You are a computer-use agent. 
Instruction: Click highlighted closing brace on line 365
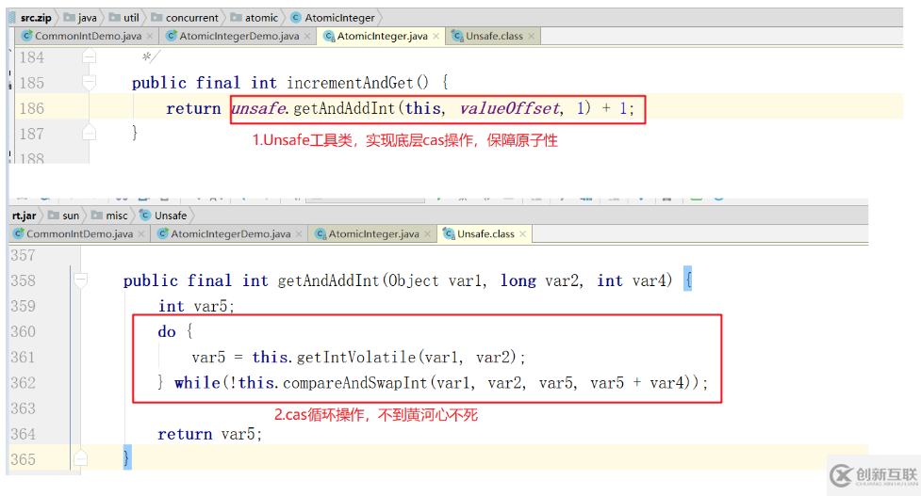pyautogui.click(x=127, y=457)
